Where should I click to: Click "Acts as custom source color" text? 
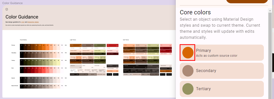217,56
